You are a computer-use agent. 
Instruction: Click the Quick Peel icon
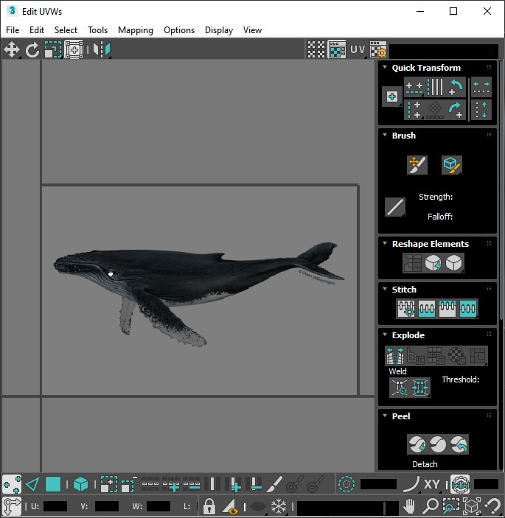[x=417, y=444]
